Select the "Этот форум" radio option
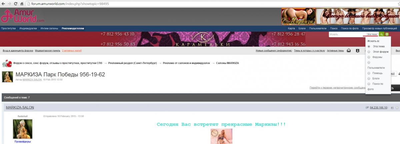 click(x=369, y=52)
